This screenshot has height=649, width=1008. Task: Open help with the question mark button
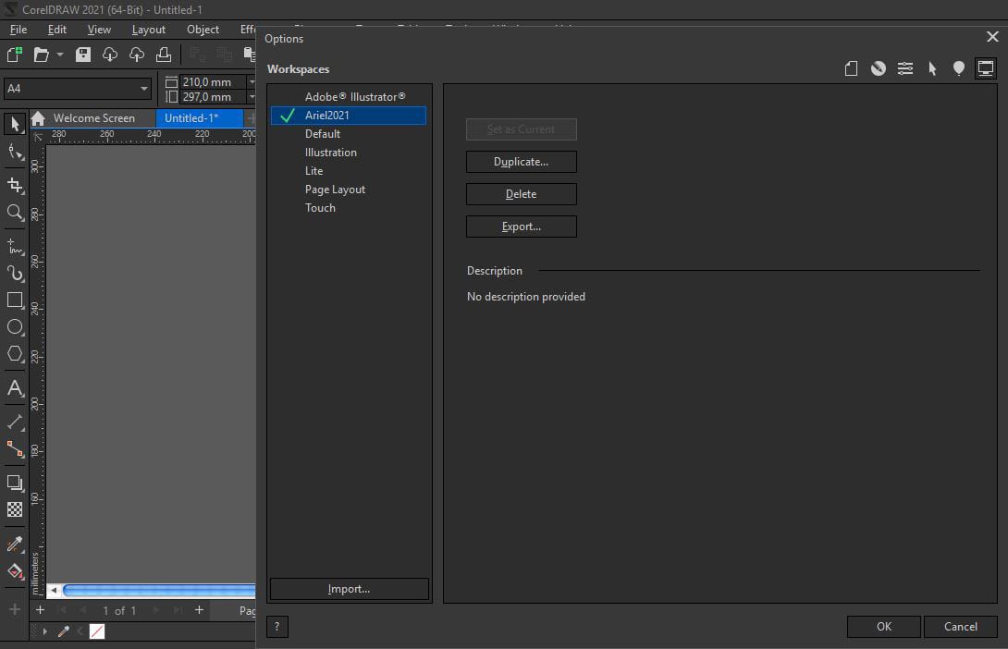[x=277, y=627]
